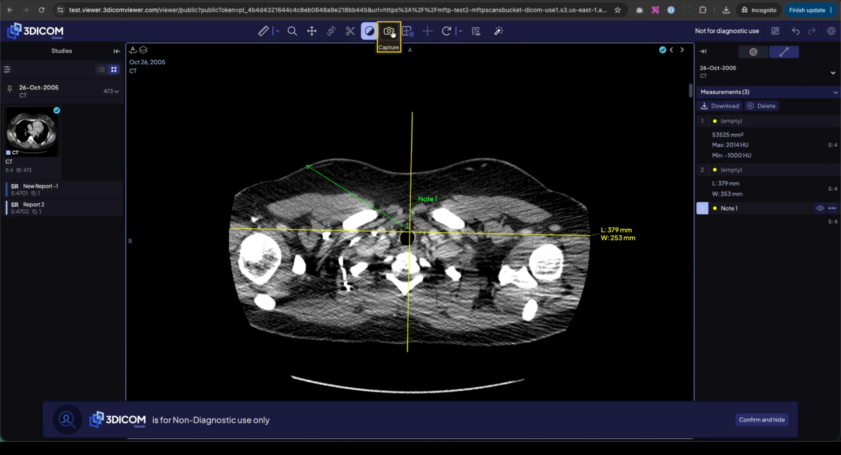This screenshot has width=841, height=455.
Task: Click the layers icon in viewport corner
Action: click(143, 50)
